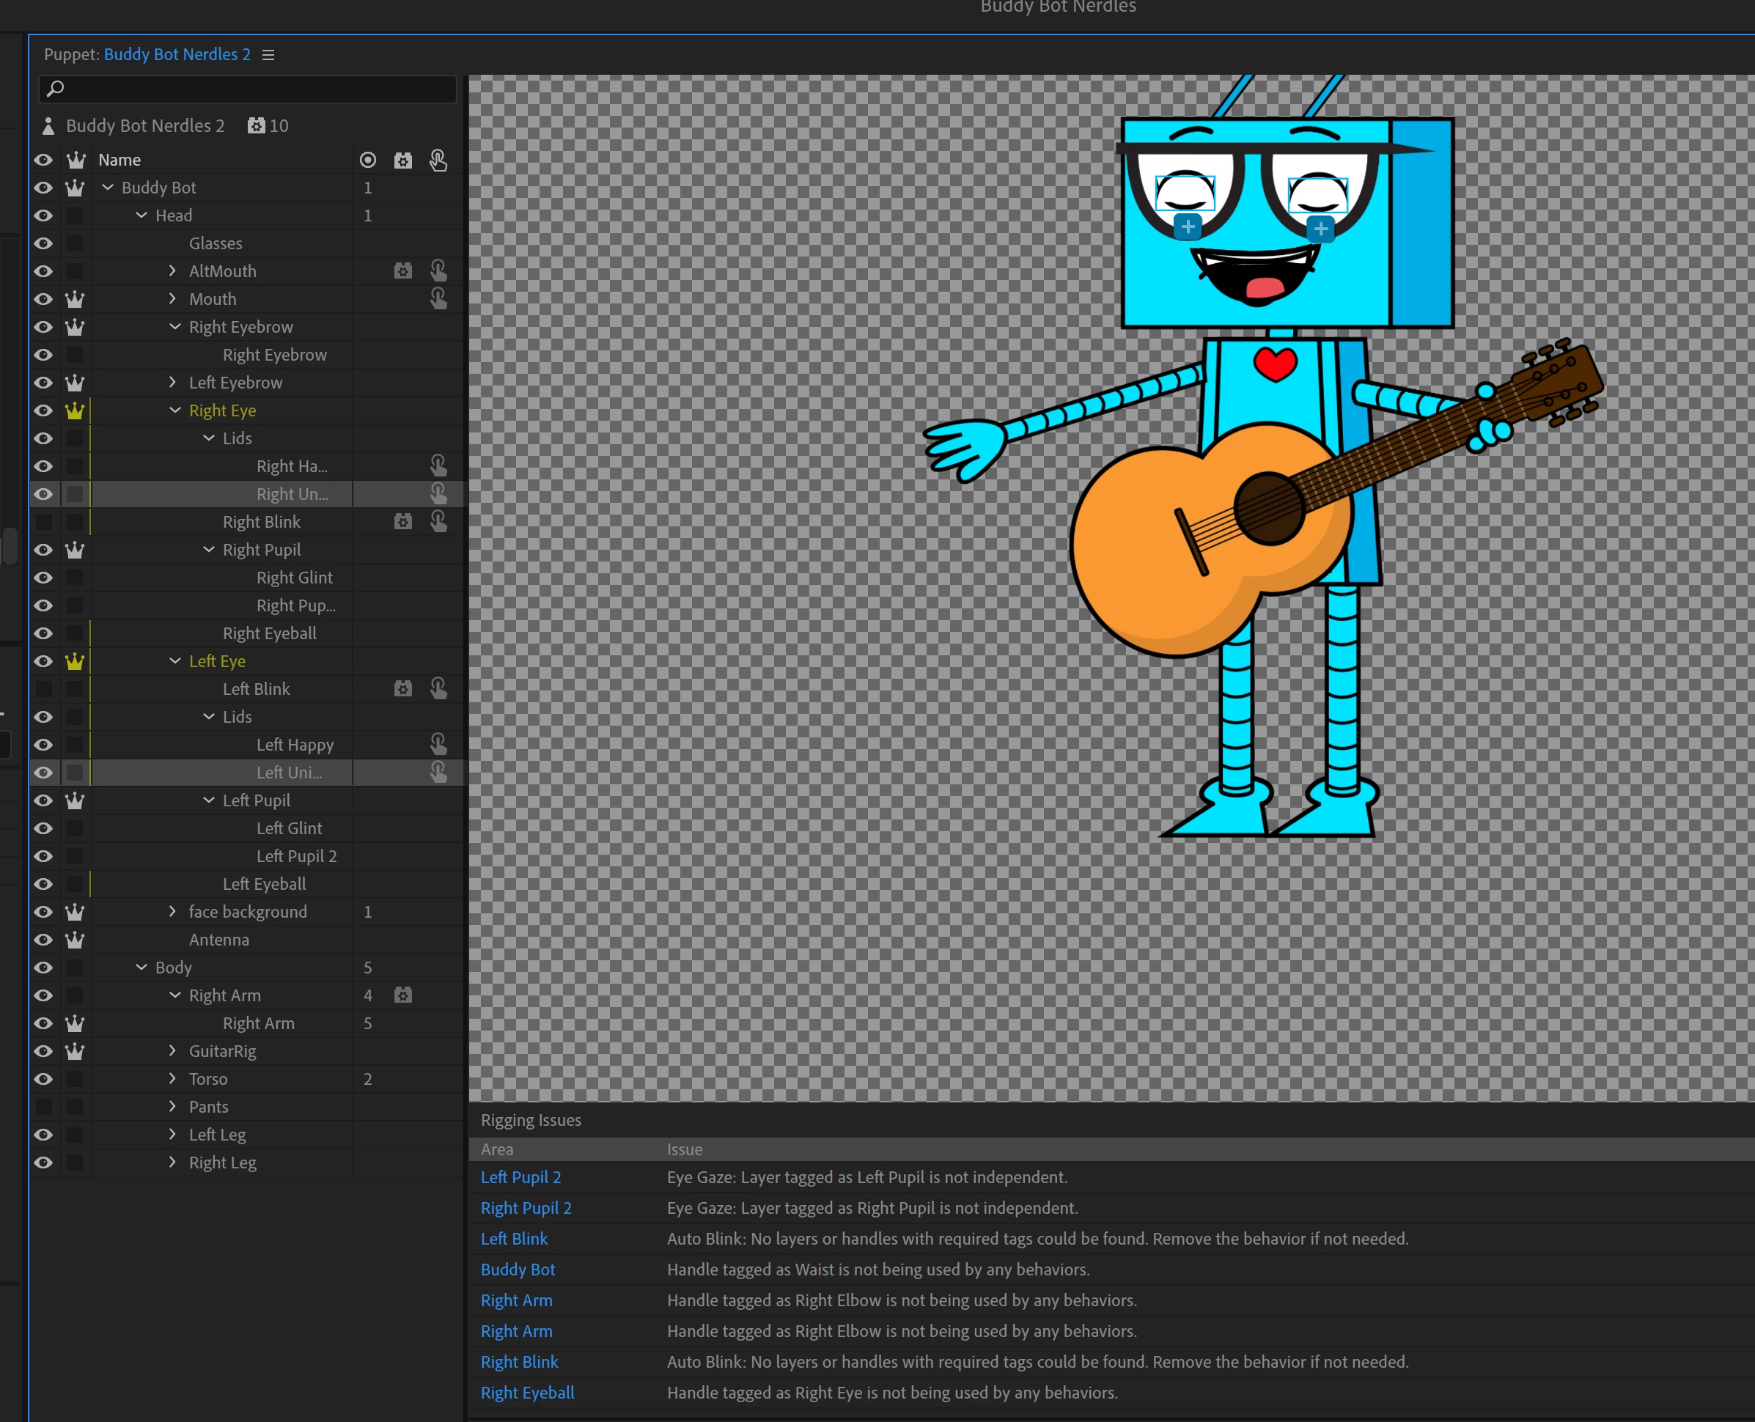1755x1422 pixels.
Task: Hide the Glasses layer
Action: point(43,243)
